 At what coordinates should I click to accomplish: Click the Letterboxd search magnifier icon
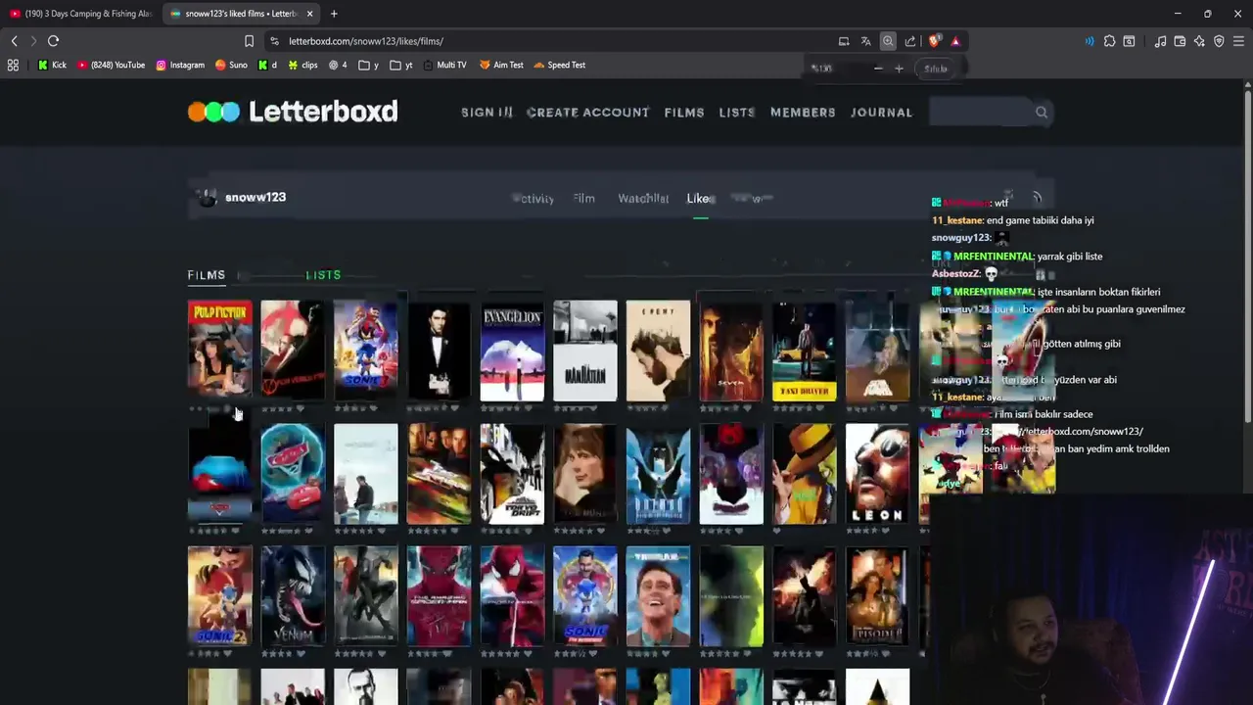pyautogui.click(x=1042, y=113)
